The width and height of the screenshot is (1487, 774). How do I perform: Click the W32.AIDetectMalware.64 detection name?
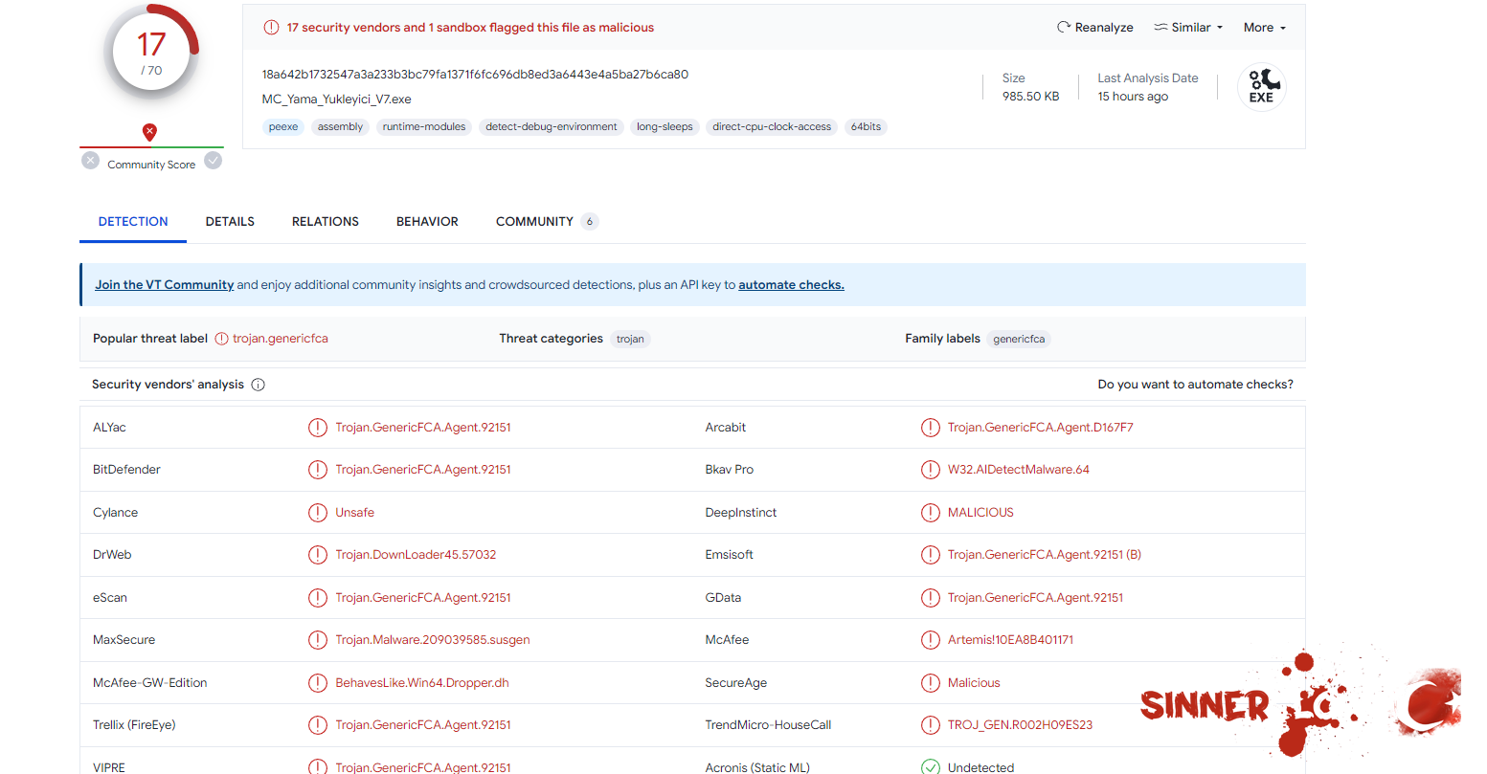(1019, 470)
